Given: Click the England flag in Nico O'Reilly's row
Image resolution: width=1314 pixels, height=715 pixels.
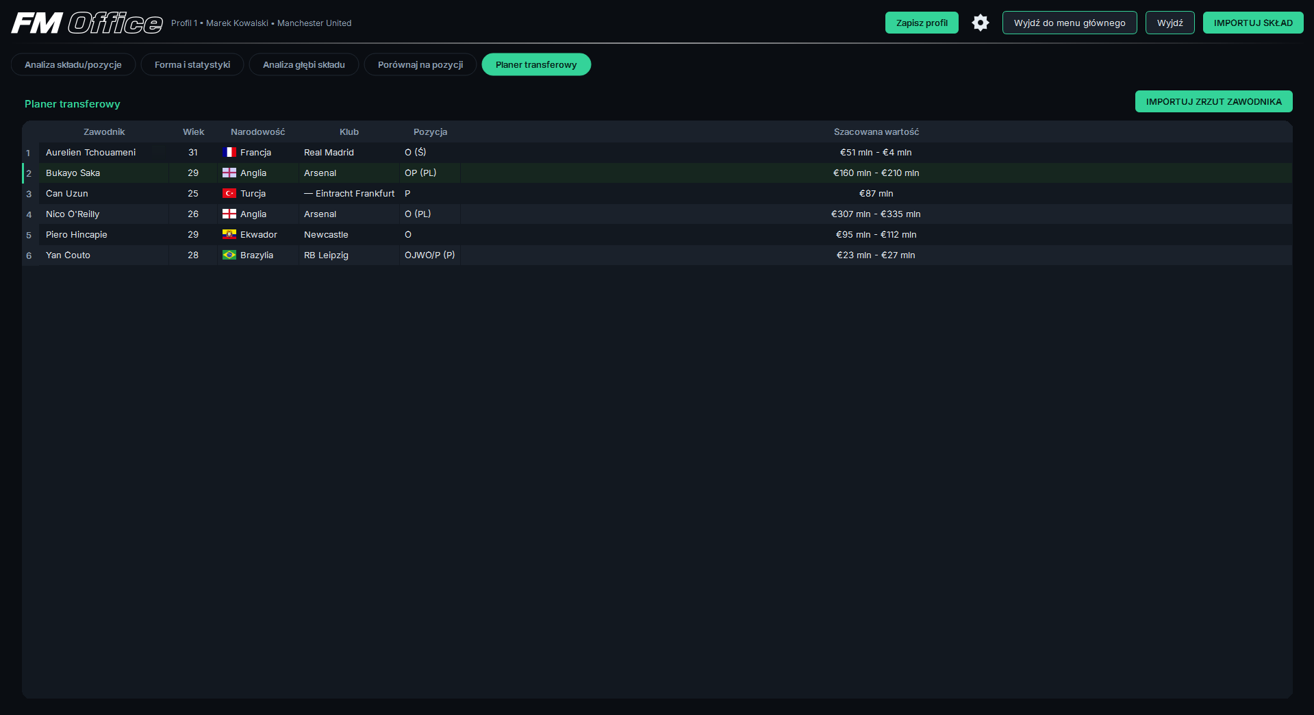Looking at the screenshot, I should point(229,214).
